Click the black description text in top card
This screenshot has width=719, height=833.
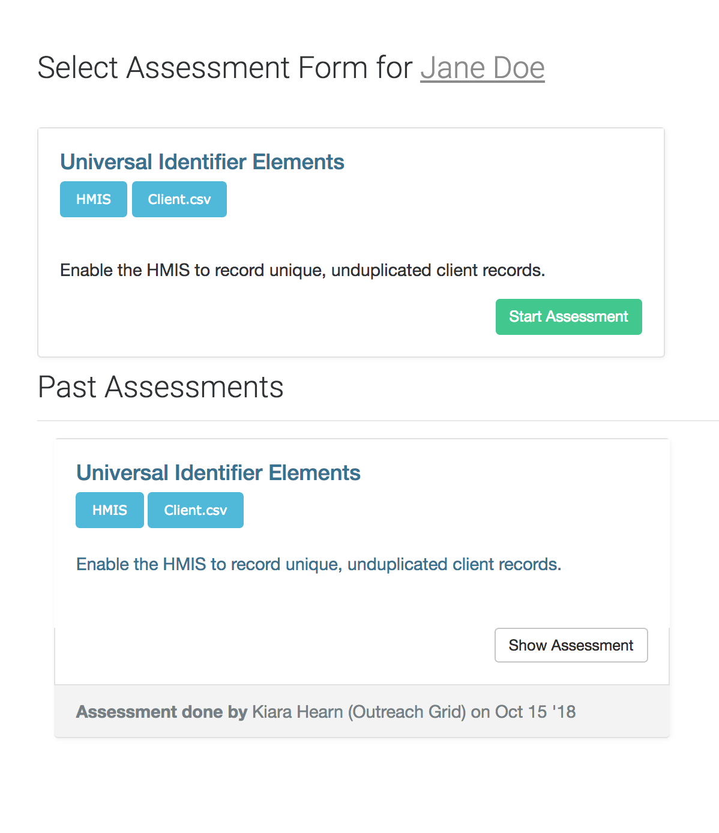click(302, 270)
